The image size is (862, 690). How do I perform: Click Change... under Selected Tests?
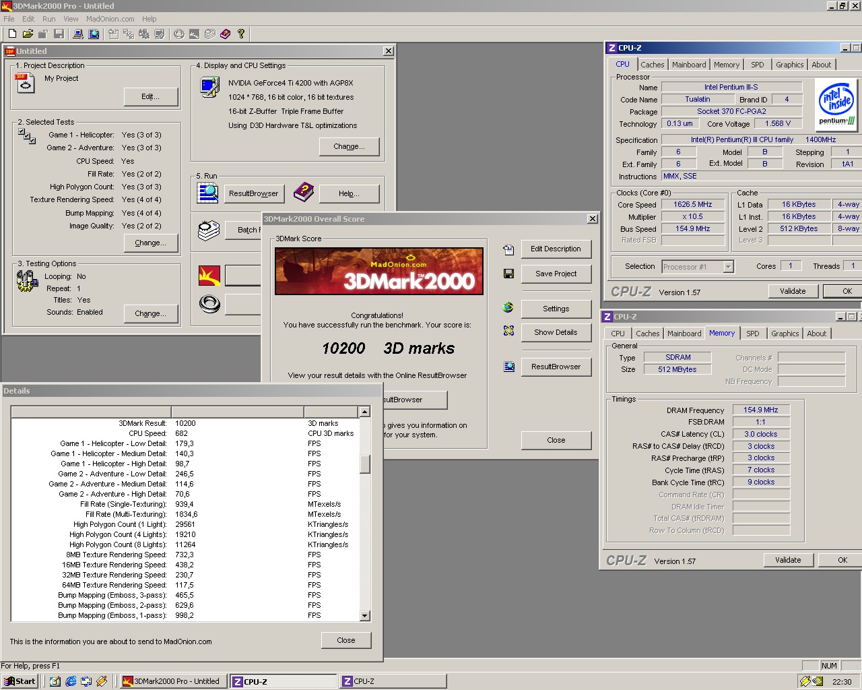coord(151,243)
